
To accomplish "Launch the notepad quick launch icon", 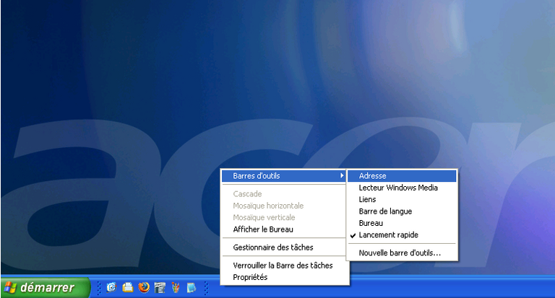I will 192,287.
